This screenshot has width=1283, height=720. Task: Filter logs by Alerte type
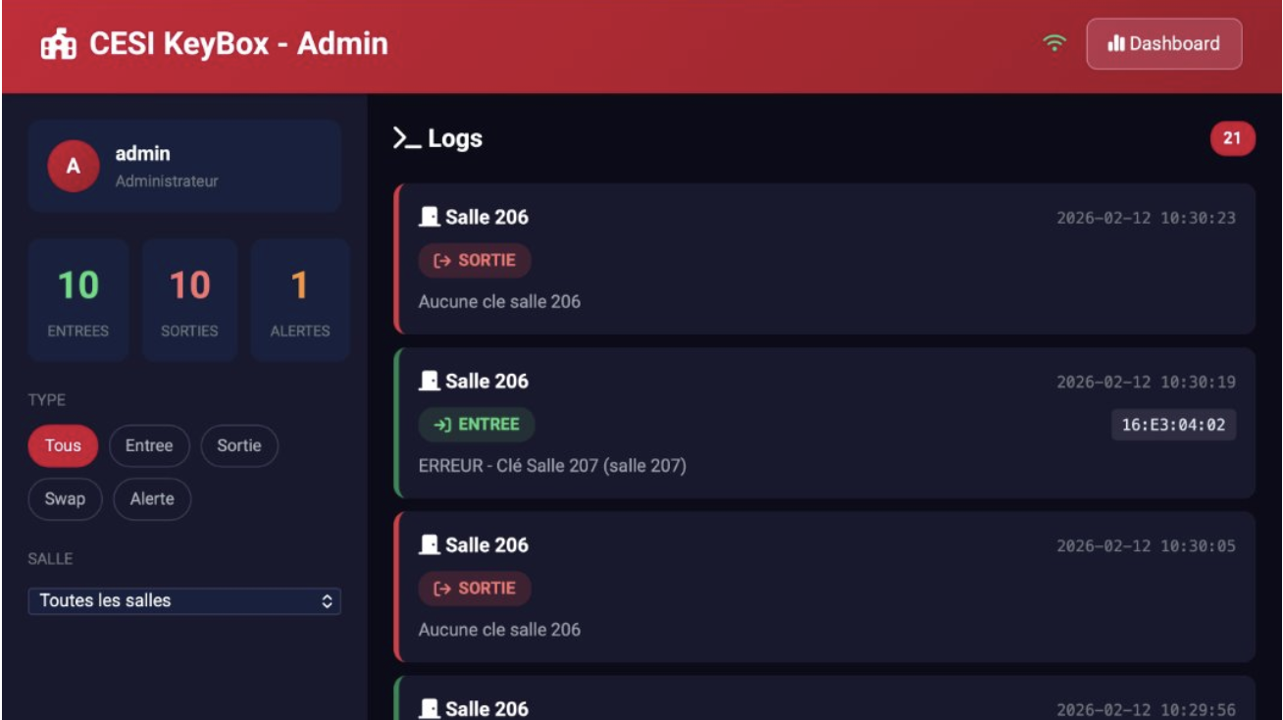[x=152, y=498]
